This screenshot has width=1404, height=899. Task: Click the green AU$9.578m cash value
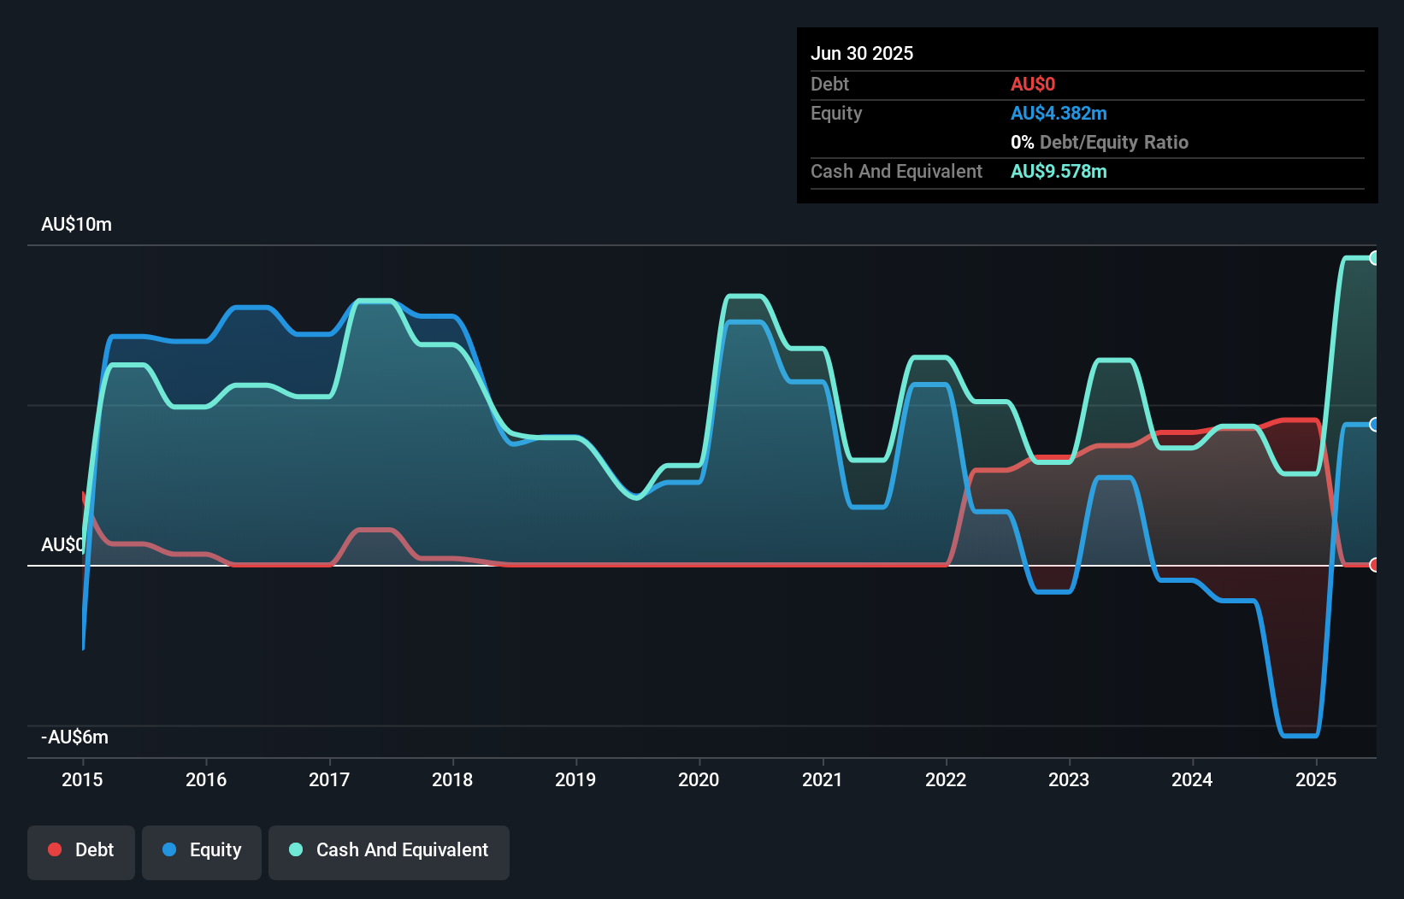point(1059,171)
